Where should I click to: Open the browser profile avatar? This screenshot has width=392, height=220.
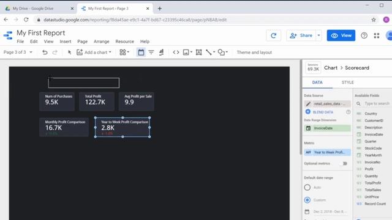[x=386, y=20]
